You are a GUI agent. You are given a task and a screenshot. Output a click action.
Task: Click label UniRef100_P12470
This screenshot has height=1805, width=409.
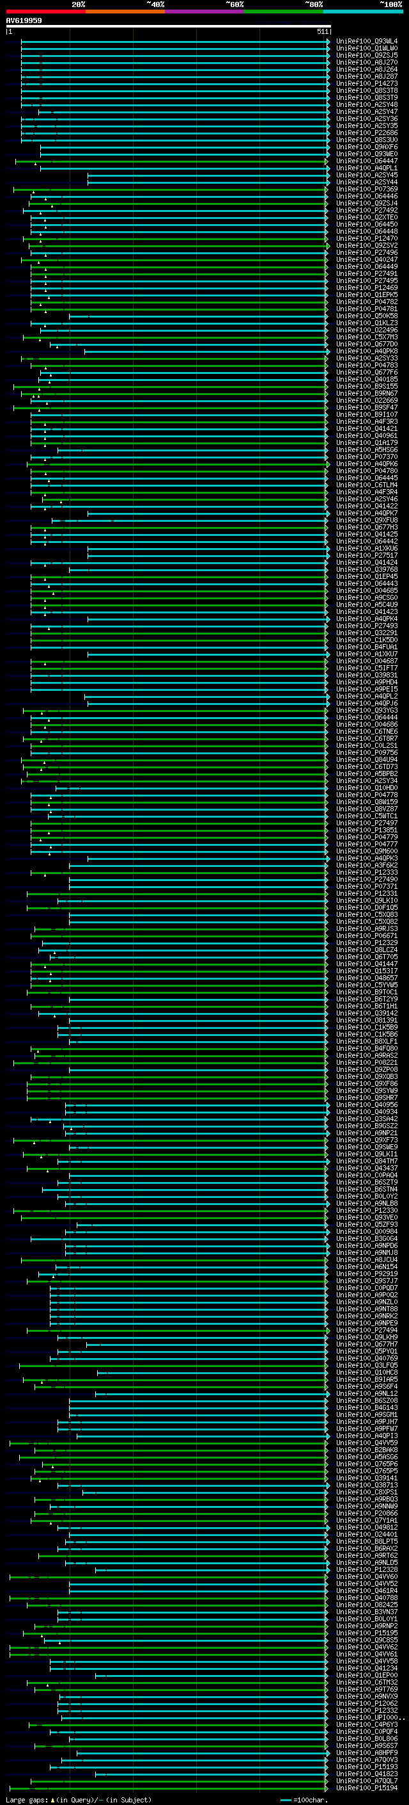(x=366, y=239)
